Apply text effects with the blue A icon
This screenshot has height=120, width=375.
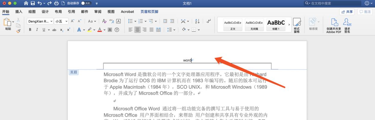(x=79, y=30)
